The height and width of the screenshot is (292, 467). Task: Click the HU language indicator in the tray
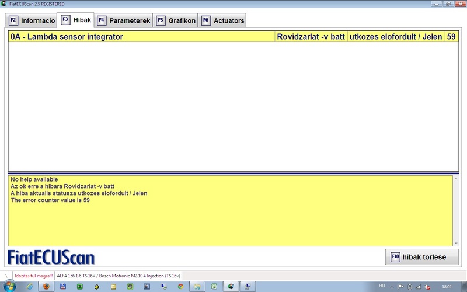382,286
